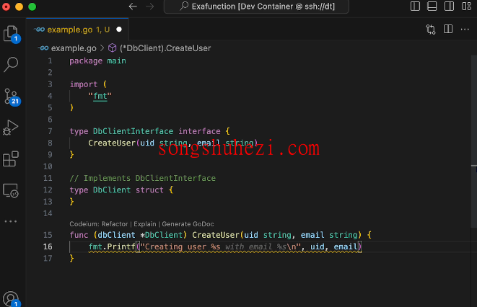Click example.go in the breadcrumb

click(x=74, y=48)
